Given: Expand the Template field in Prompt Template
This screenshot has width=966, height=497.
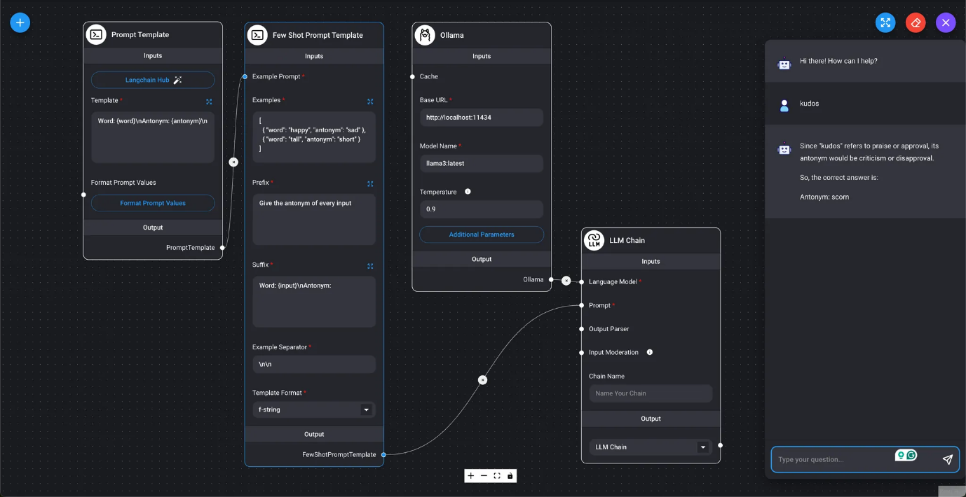Looking at the screenshot, I should click(209, 101).
